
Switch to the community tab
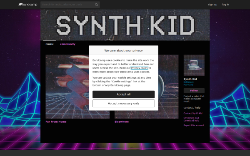pyautogui.click(x=67, y=44)
